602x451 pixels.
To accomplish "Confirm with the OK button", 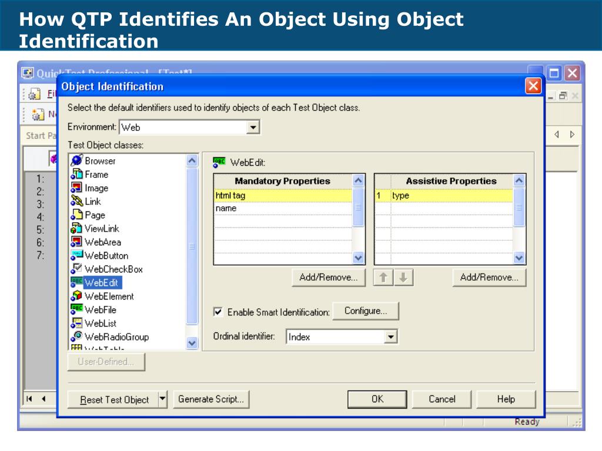I will click(x=377, y=399).
